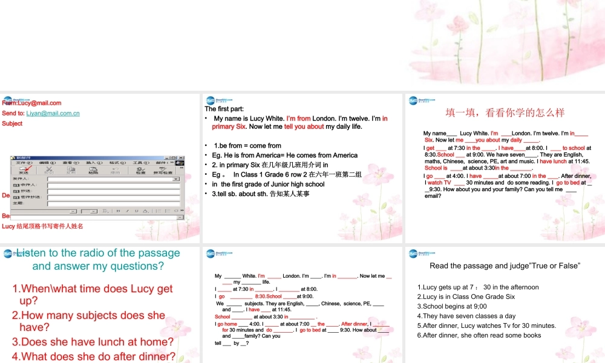Open the font size dropdown in format bar
The width and height of the screenshot is (605, 363).
pos(94,211)
